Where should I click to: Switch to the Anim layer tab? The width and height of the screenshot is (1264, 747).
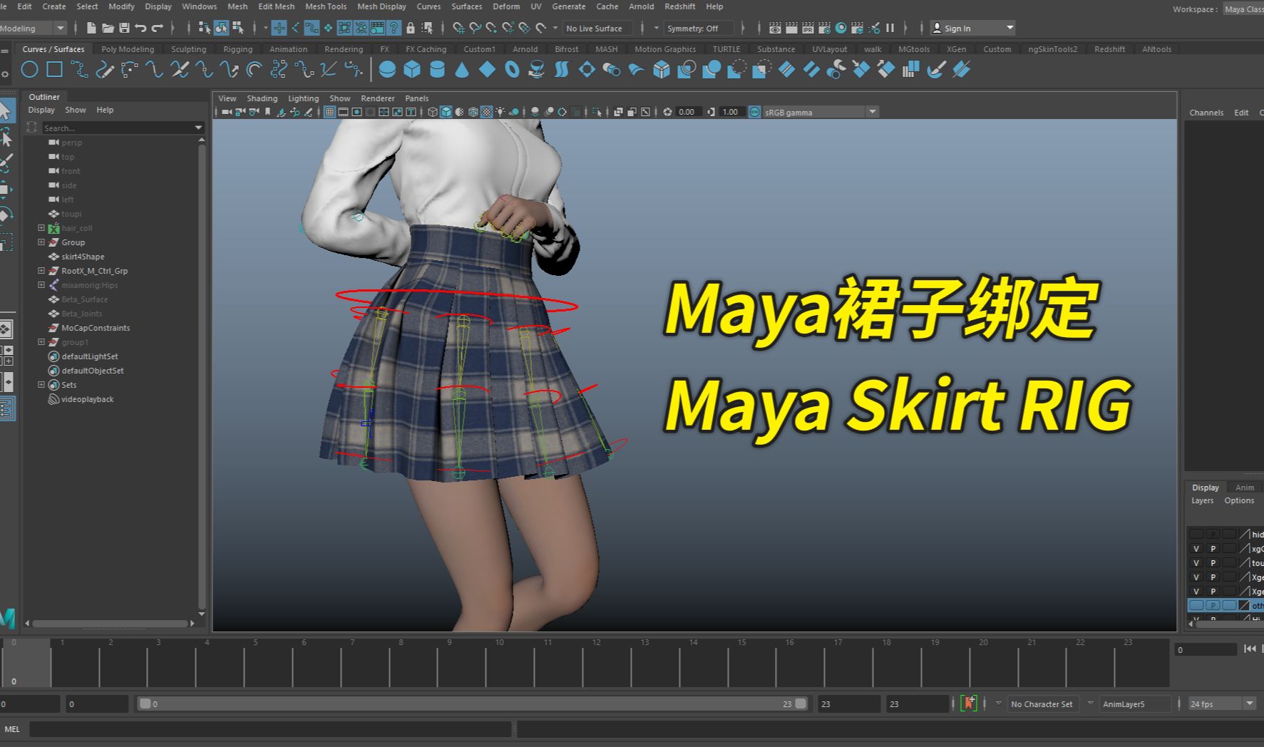tap(1244, 488)
